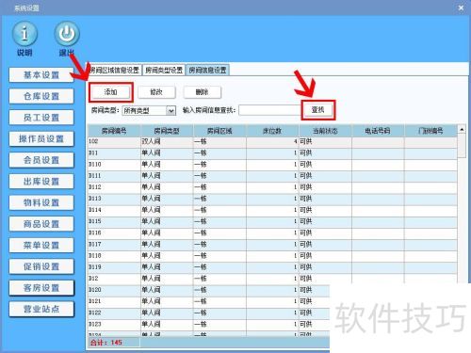Select the room row numbered 102
471x353 pixels.
click(272, 141)
